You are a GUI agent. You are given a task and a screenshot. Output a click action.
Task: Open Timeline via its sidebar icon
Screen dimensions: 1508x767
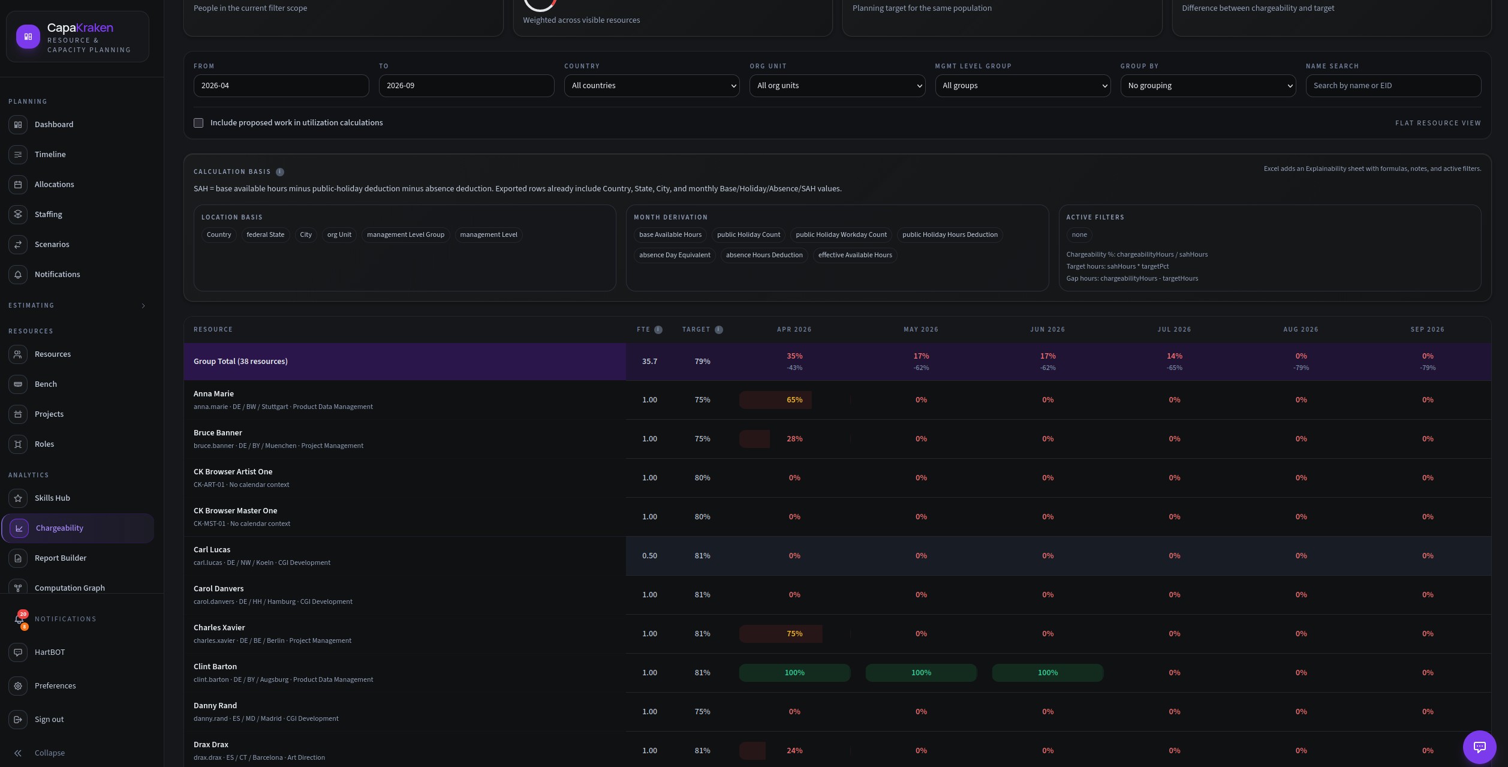(18, 155)
